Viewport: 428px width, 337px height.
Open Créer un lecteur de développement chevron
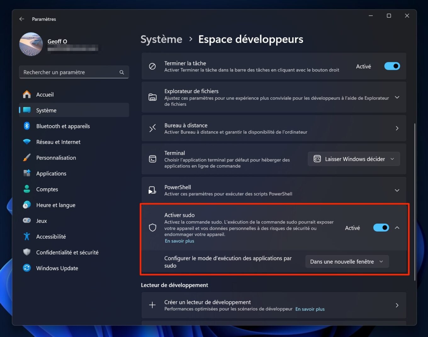pos(397,305)
